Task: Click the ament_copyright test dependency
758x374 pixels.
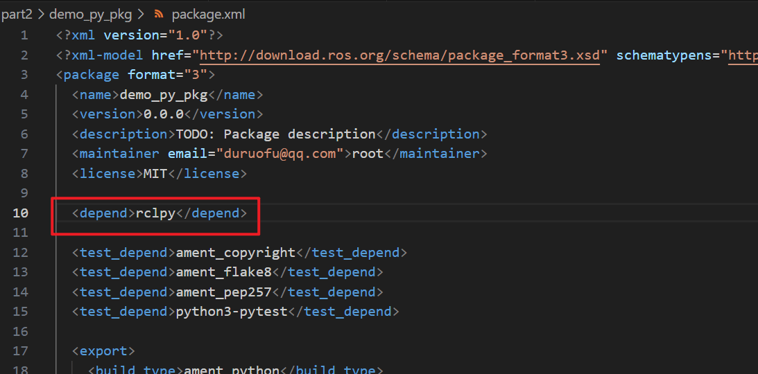Action: [236, 253]
